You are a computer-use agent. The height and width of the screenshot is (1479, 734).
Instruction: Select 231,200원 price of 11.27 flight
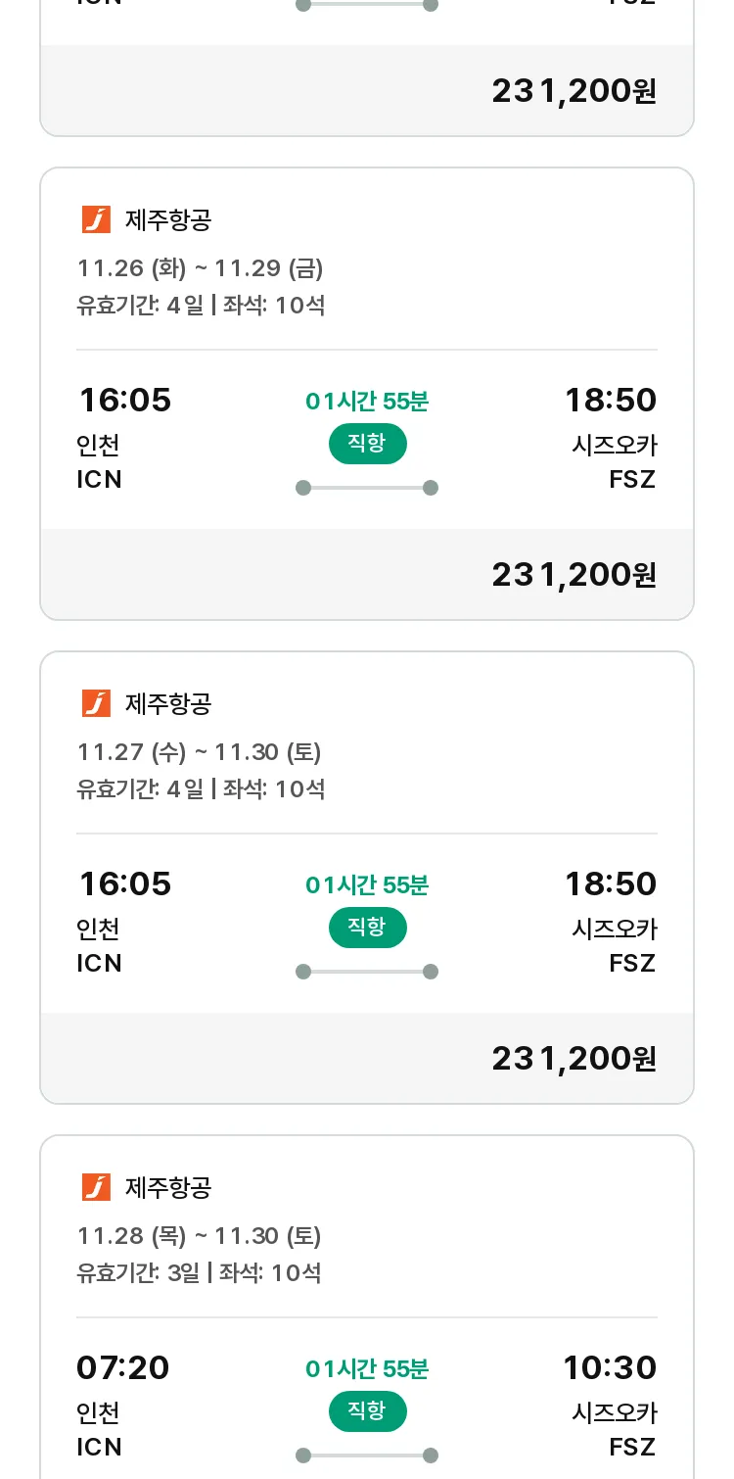pos(573,1059)
